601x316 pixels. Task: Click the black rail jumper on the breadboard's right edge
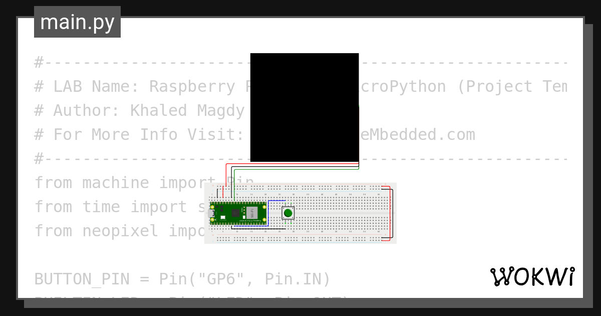[x=392, y=213]
